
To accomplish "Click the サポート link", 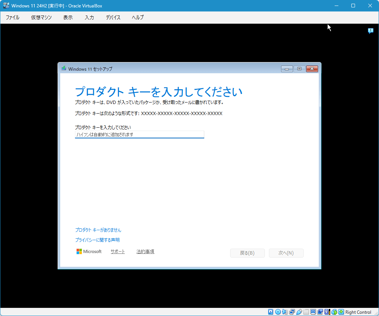I will (117, 252).
